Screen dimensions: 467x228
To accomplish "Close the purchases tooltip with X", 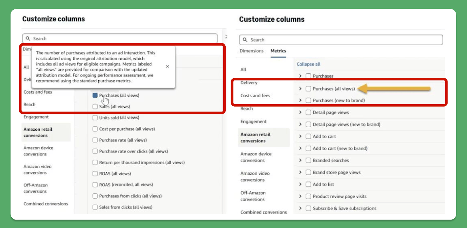I will click(x=167, y=66).
